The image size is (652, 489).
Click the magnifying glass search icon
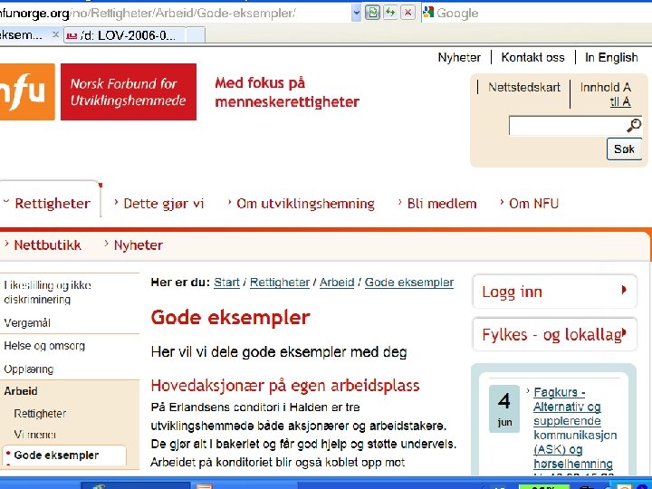(x=634, y=125)
